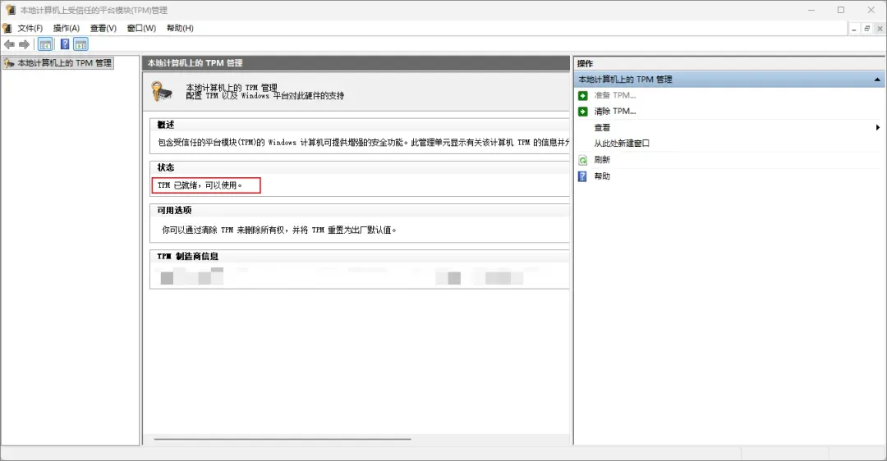The width and height of the screenshot is (887, 461).
Task: Toggle the show/hide console tree icon
Action: click(x=45, y=44)
